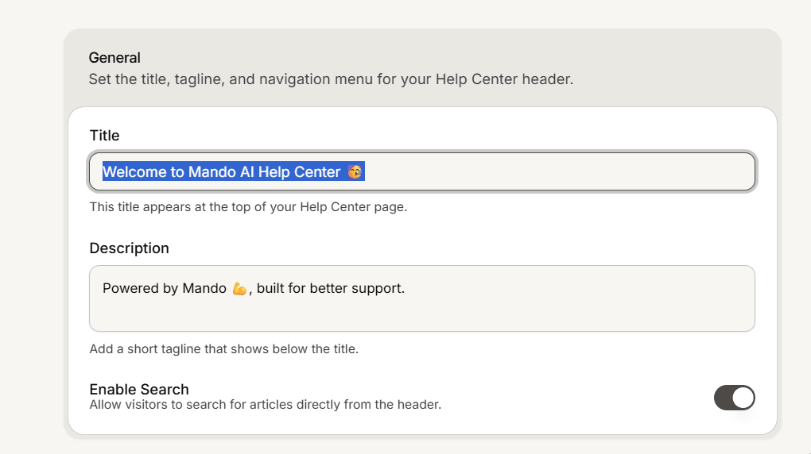
Task: Click the "Title" field label
Action: click(x=104, y=135)
